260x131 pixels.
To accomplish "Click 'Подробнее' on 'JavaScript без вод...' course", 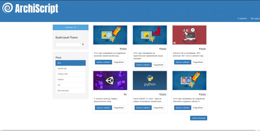I will coord(119,62).
